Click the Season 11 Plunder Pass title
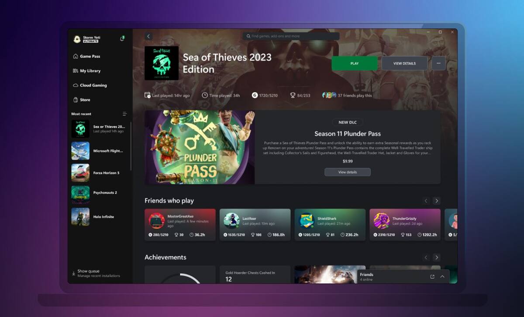Image resolution: width=524 pixels, height=317 pixels. [x=348, y=134]
